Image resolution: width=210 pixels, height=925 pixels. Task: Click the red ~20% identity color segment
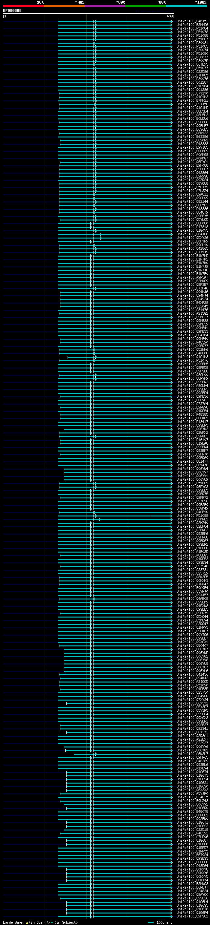tap(24, 6)
